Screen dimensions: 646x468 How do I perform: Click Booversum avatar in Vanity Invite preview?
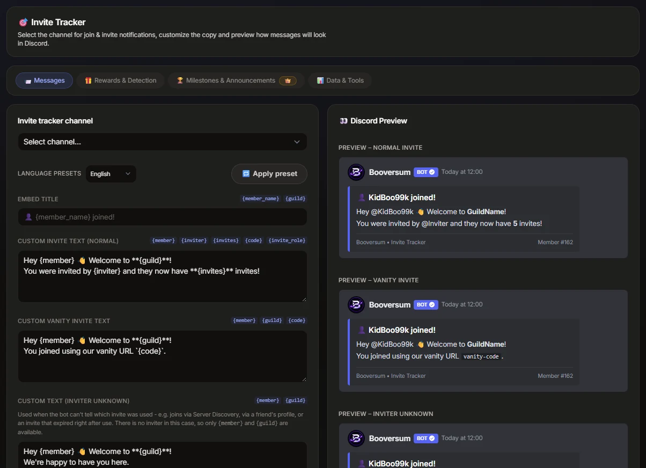coord(356,305)
